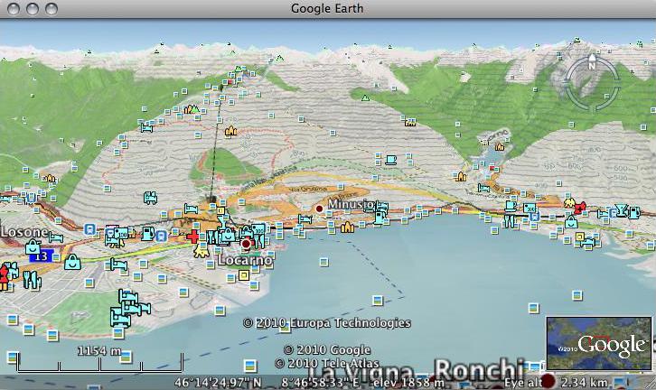Click the elev 1858 m status readout

click(x=408, y=382)
